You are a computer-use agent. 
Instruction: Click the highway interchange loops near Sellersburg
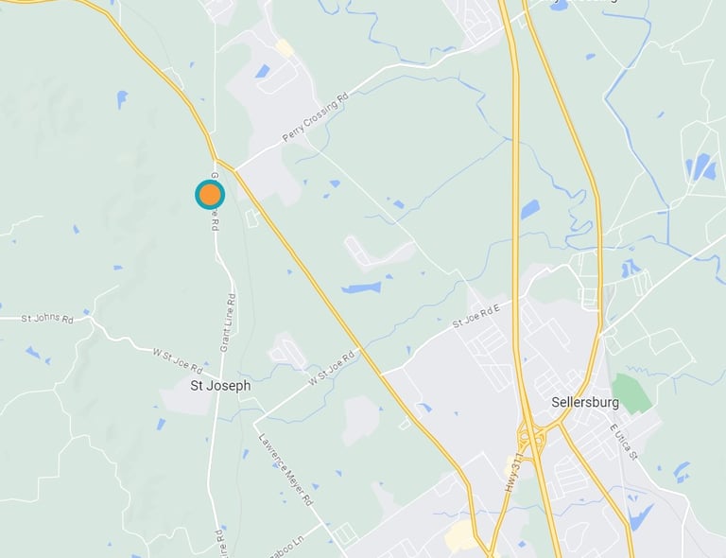(530, 436)
